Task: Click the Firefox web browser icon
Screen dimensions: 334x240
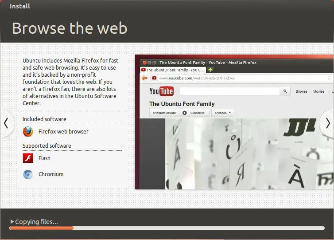Action: [x=28, y=131]
